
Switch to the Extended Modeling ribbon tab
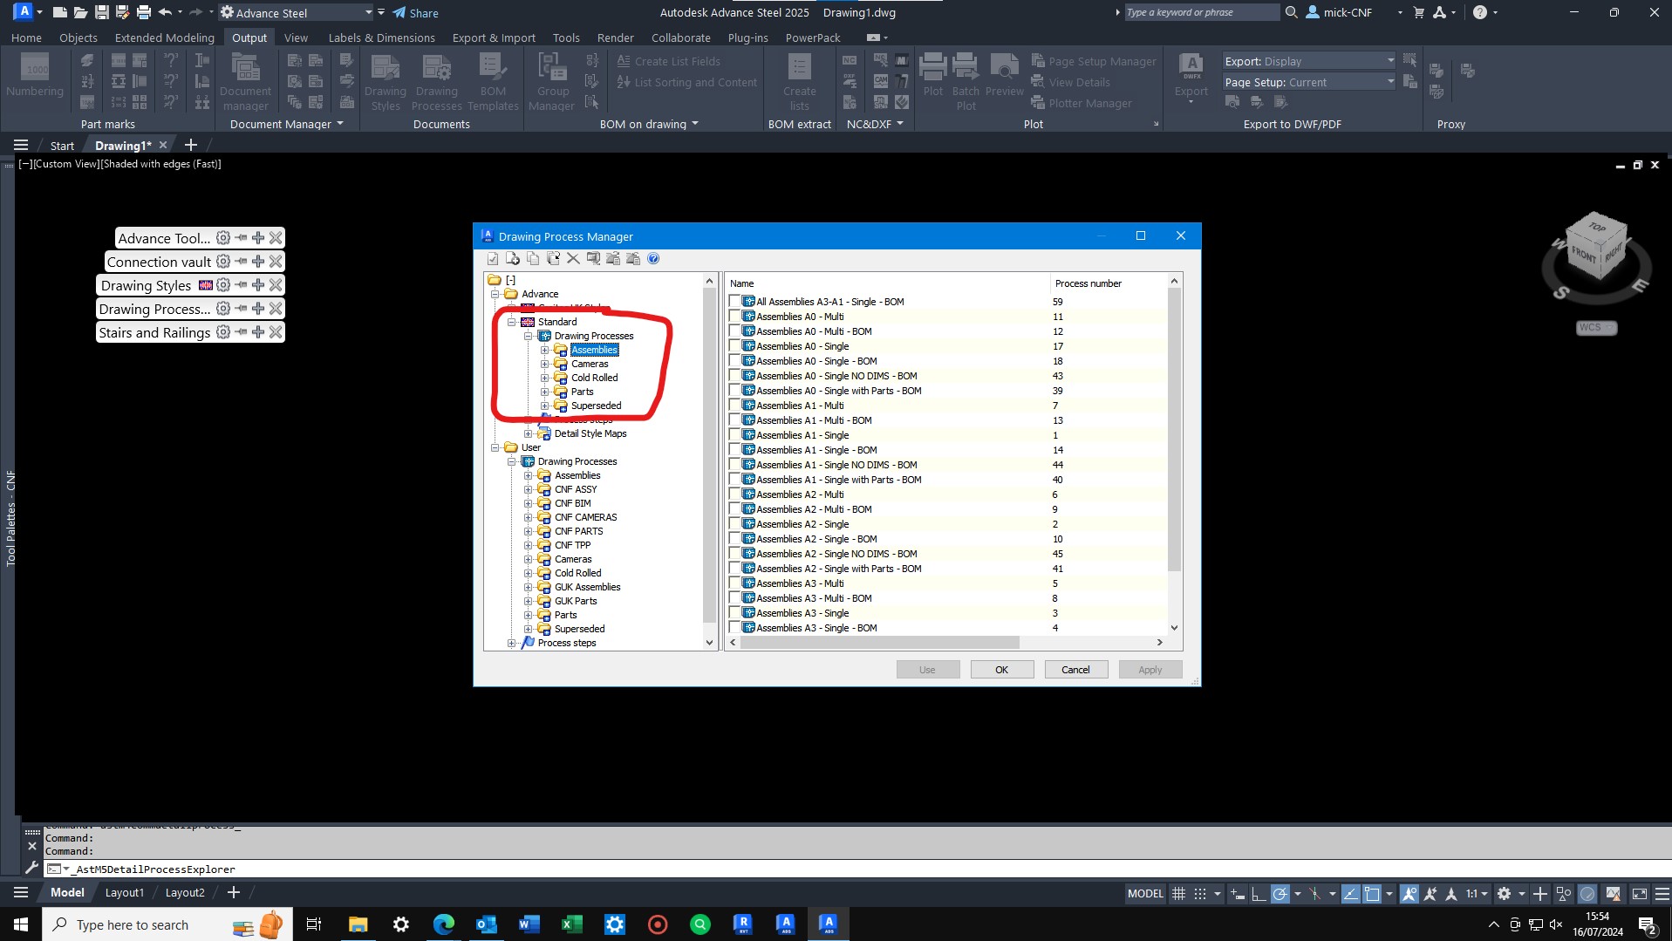coord(164,38)
